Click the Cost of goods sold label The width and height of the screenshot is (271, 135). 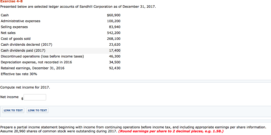pyautogui.click(x=16, y=38)
